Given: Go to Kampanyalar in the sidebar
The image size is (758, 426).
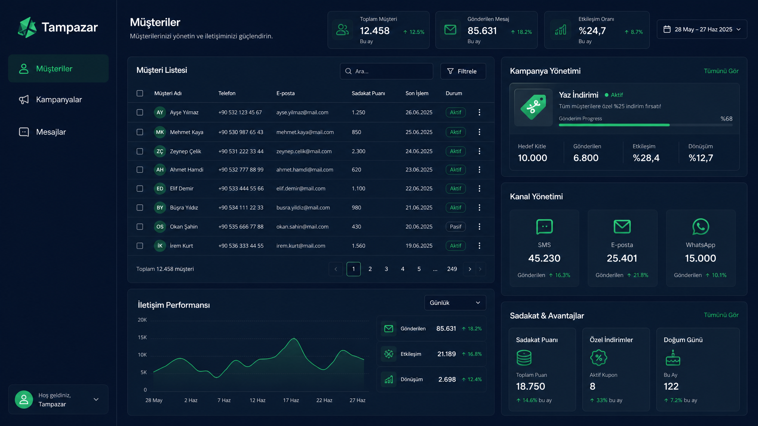Looking at the screenshot, I should coord(58,99).
